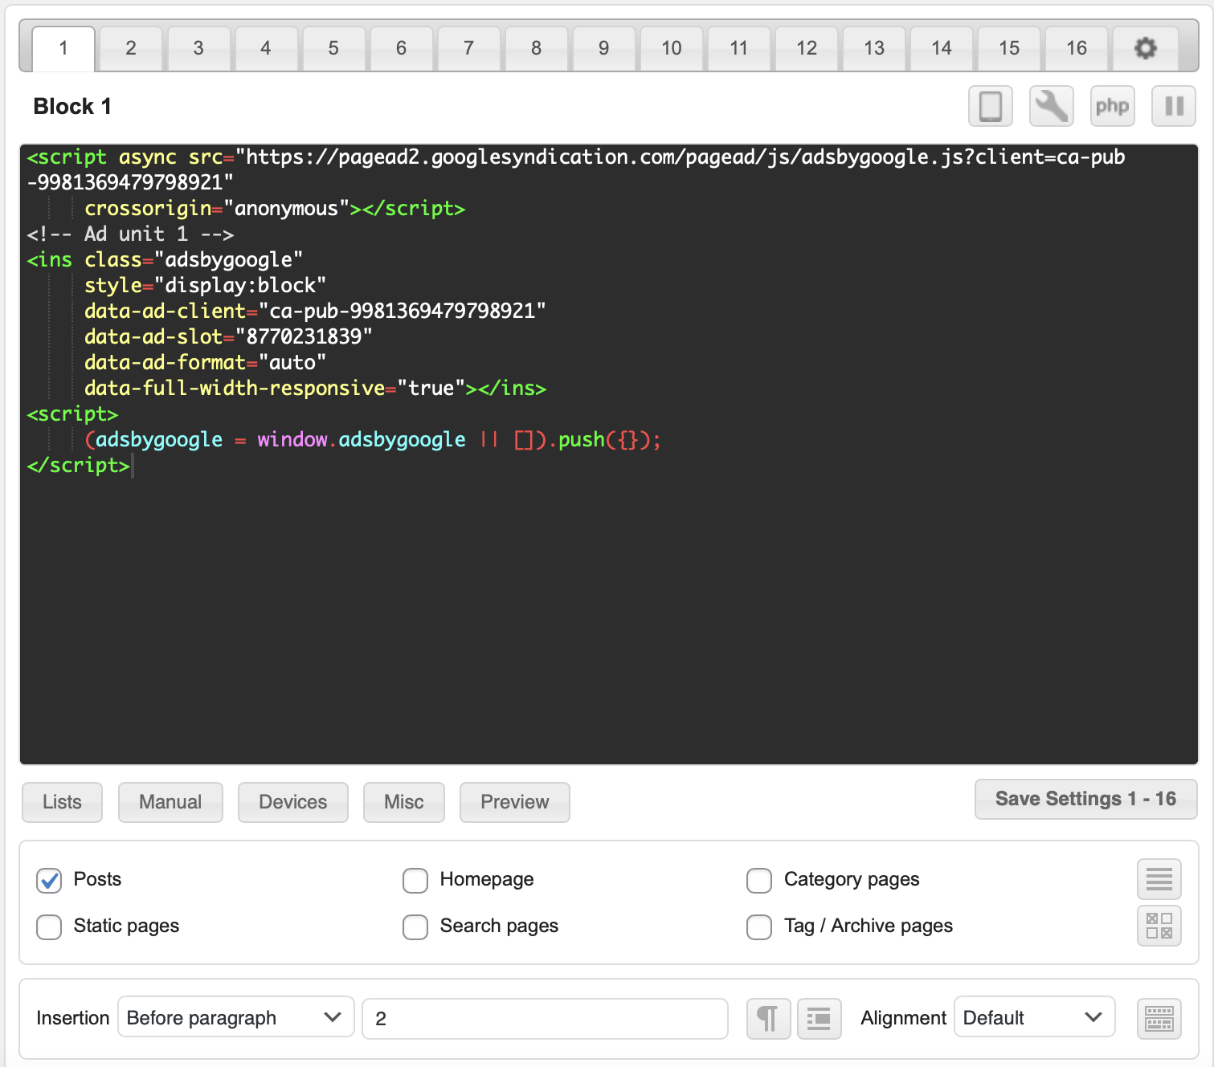
Task: Enable the Homepage checkbox
Action: [x=415, y=880]
